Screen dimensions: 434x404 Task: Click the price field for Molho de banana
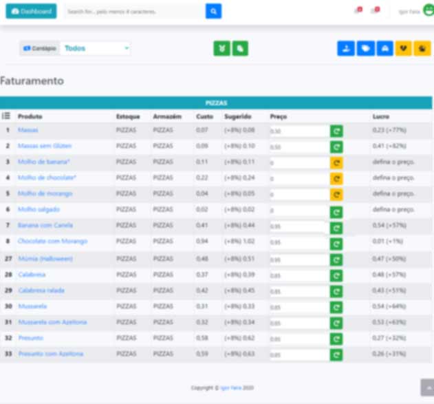click(x=299, y=163)
